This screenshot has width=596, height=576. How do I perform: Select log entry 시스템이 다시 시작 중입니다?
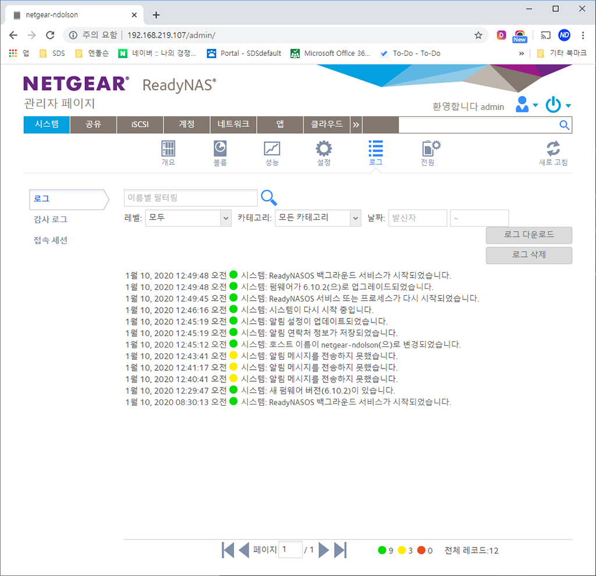tap(249, 310)
